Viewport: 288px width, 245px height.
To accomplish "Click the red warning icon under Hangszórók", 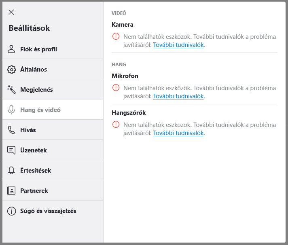I will 116,125.
